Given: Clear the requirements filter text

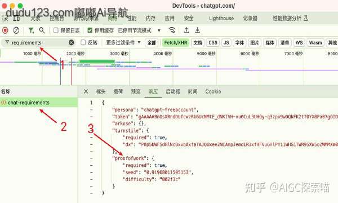Looking at the screenshot, I should tap(72, 42).
